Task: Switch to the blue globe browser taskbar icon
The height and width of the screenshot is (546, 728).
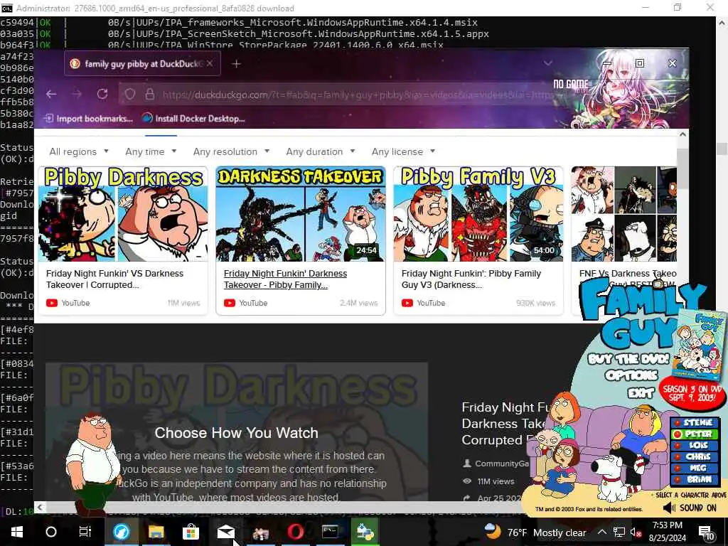Action: [x=121, y=532]
